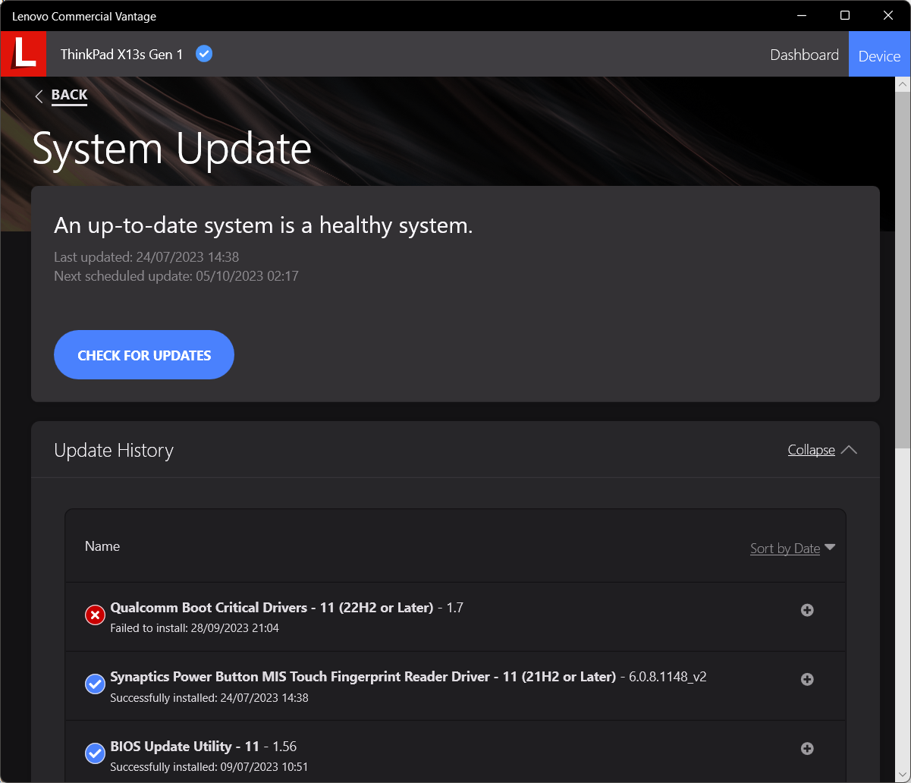This screenshot has width=911, height=783.
Task: Click the red failed icon for Qualcomm drivers
Action: point(95,615)
